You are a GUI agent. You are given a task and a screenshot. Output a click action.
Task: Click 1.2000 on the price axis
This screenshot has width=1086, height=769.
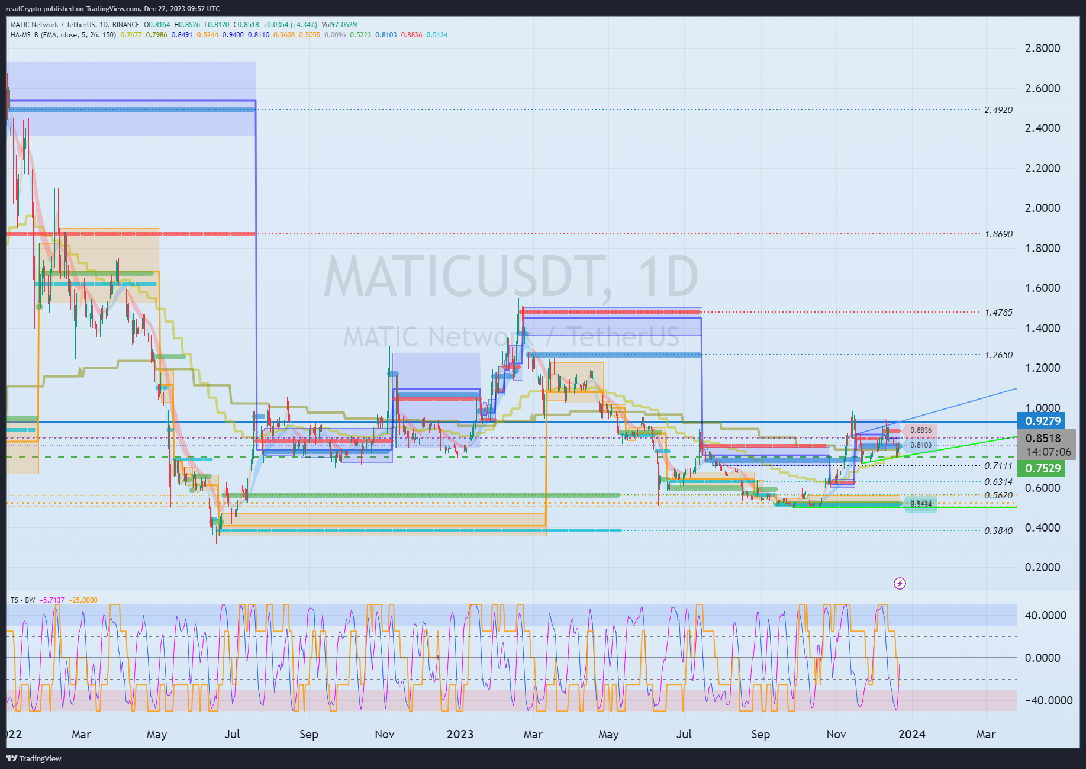click(x=1042, y=368)
